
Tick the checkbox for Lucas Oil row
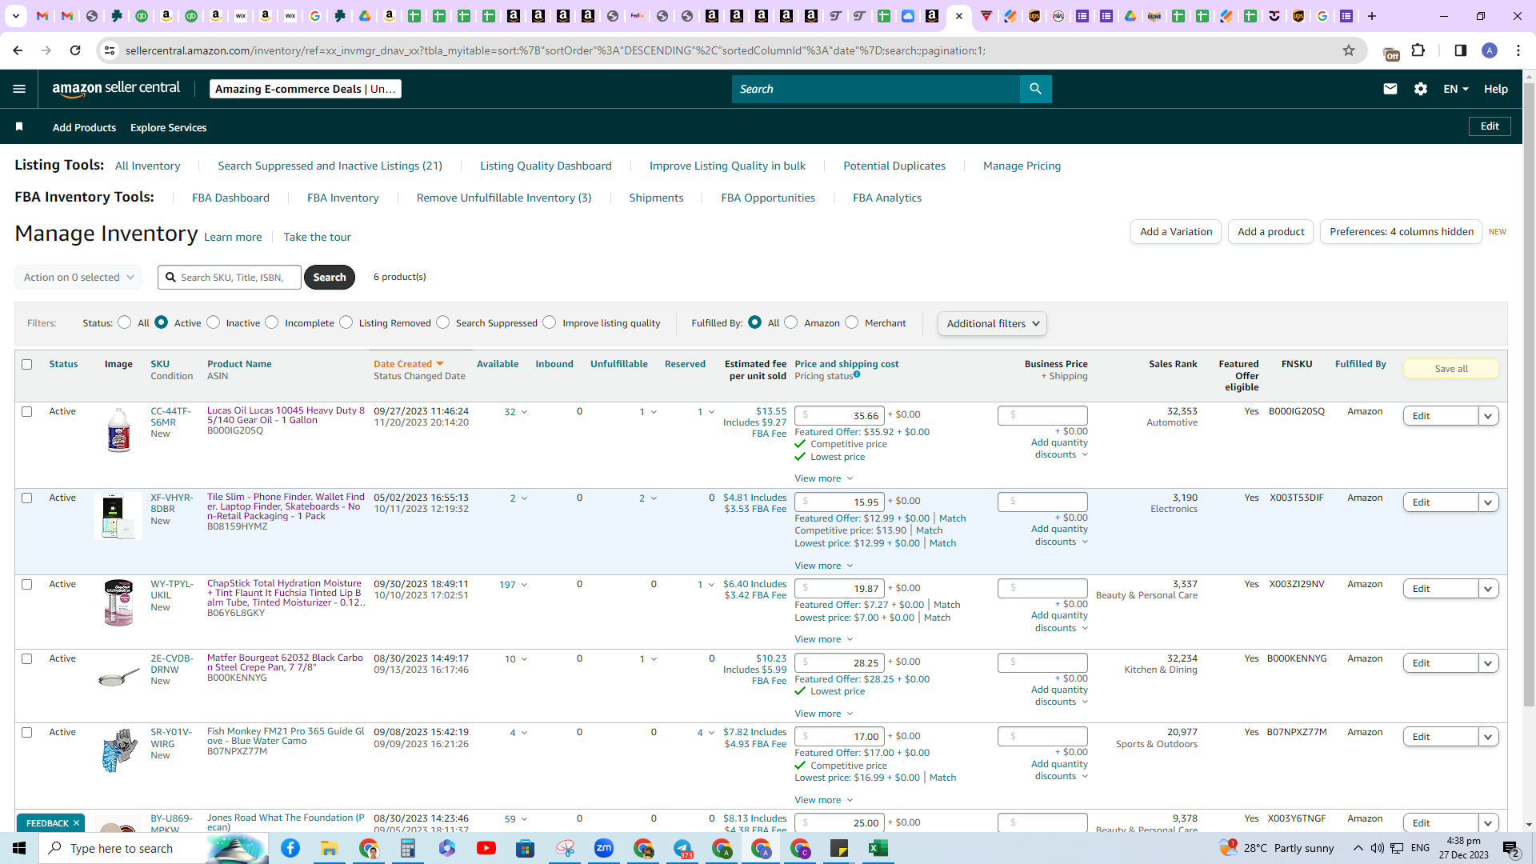(x=26, y=411)
